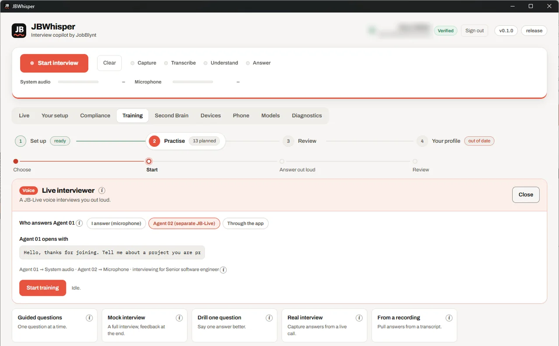Viewport: 559px width, 346px height.
Task: Click the 13 planned badge
Action: pos(204,141)
